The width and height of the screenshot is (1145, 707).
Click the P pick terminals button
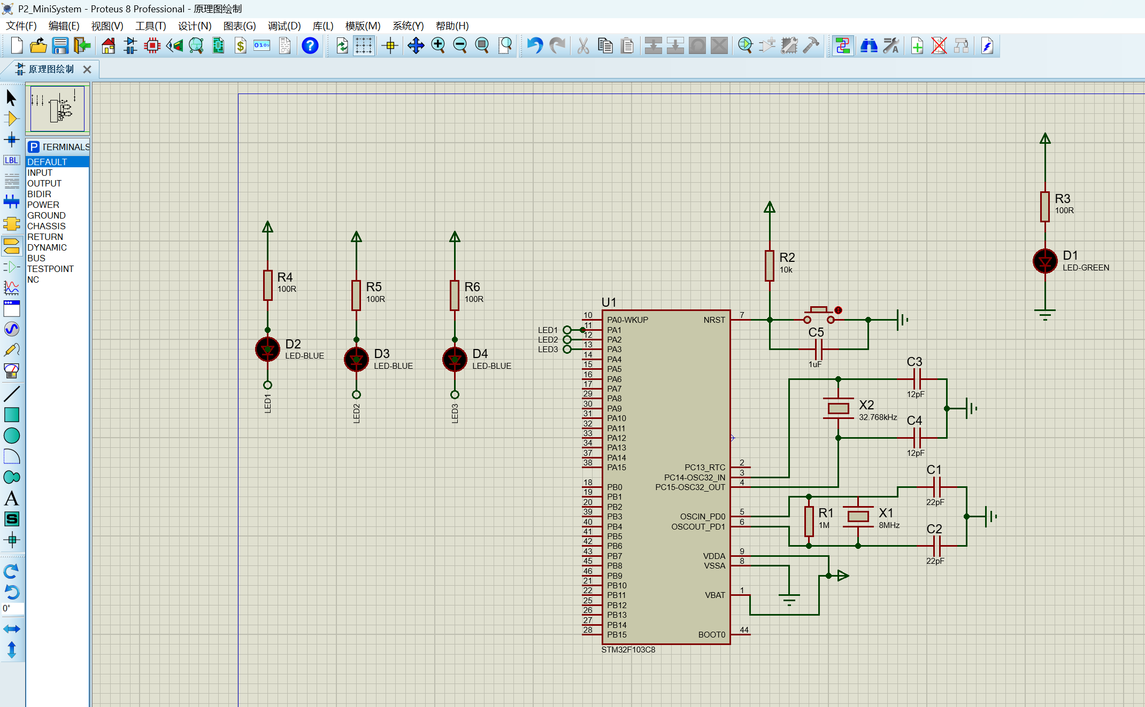(34, 147)
